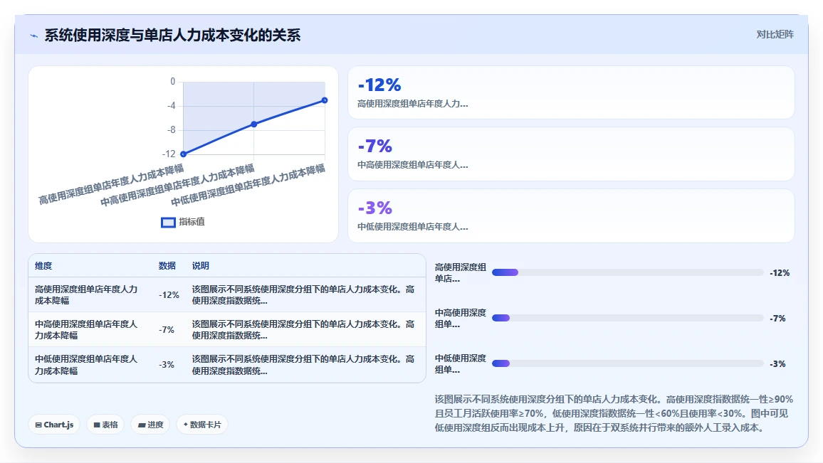Click x-axis label 中低使用深度组单店年度人力成本降幅 in chart
823x463 pixels.
tap(248, 185)
